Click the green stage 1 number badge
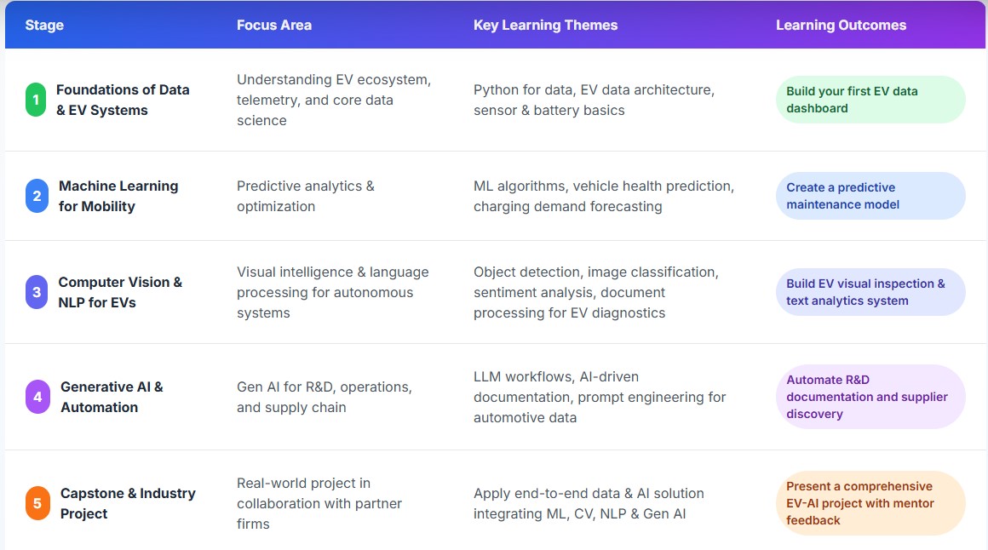This screenshot has height=550, width=988. 36,100
